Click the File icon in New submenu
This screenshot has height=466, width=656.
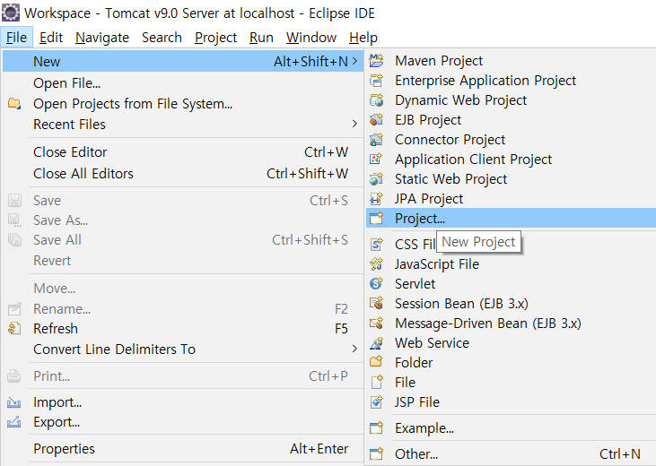[376, 382]
